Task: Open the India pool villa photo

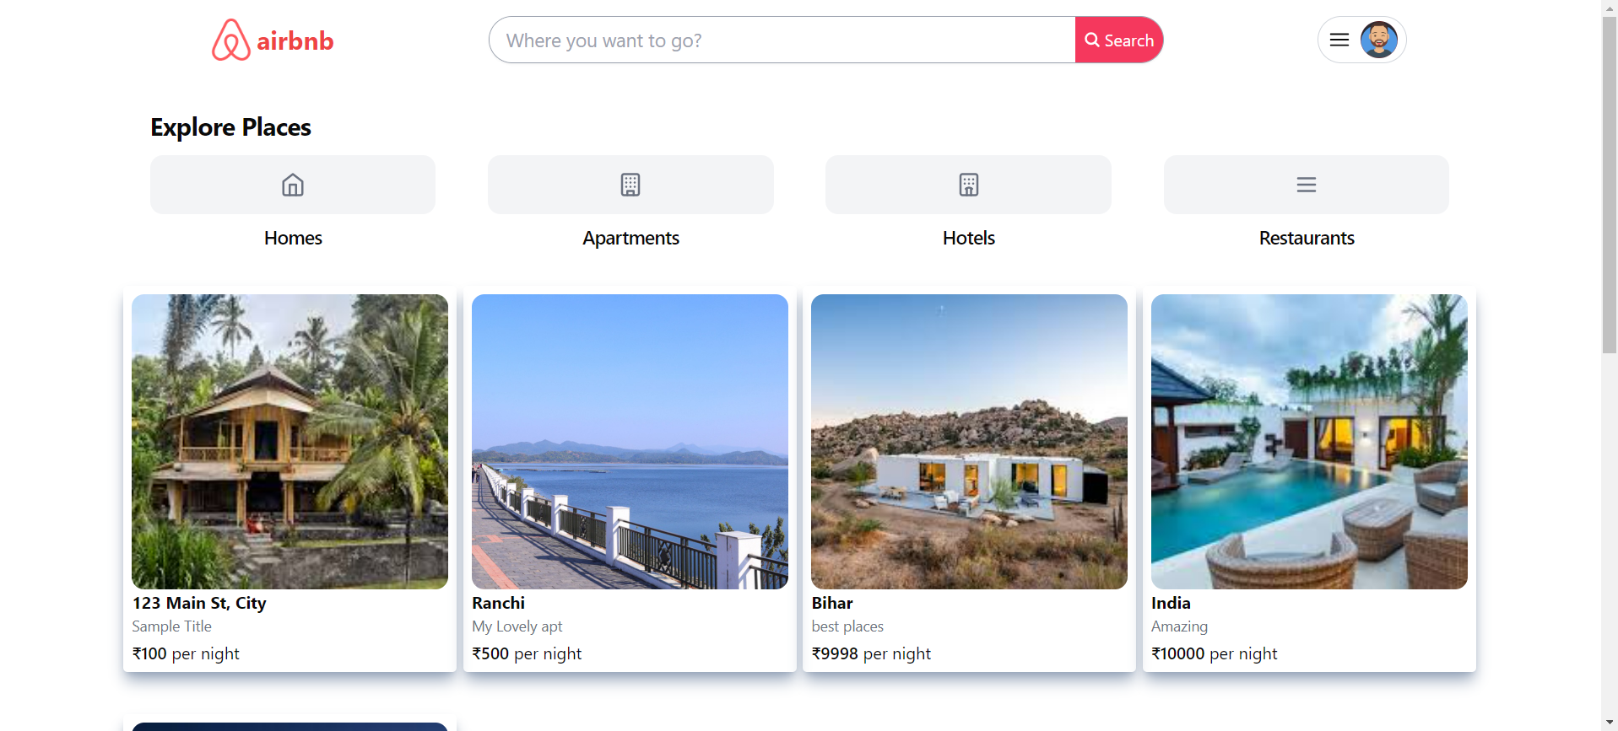Action: [x=1309, y=441]
